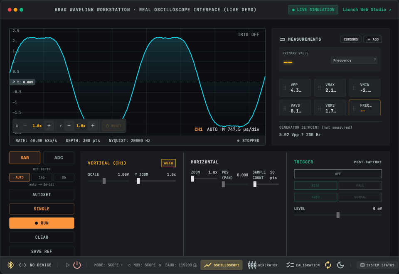Click the + ADD measurement button

(x=373, y=39)
